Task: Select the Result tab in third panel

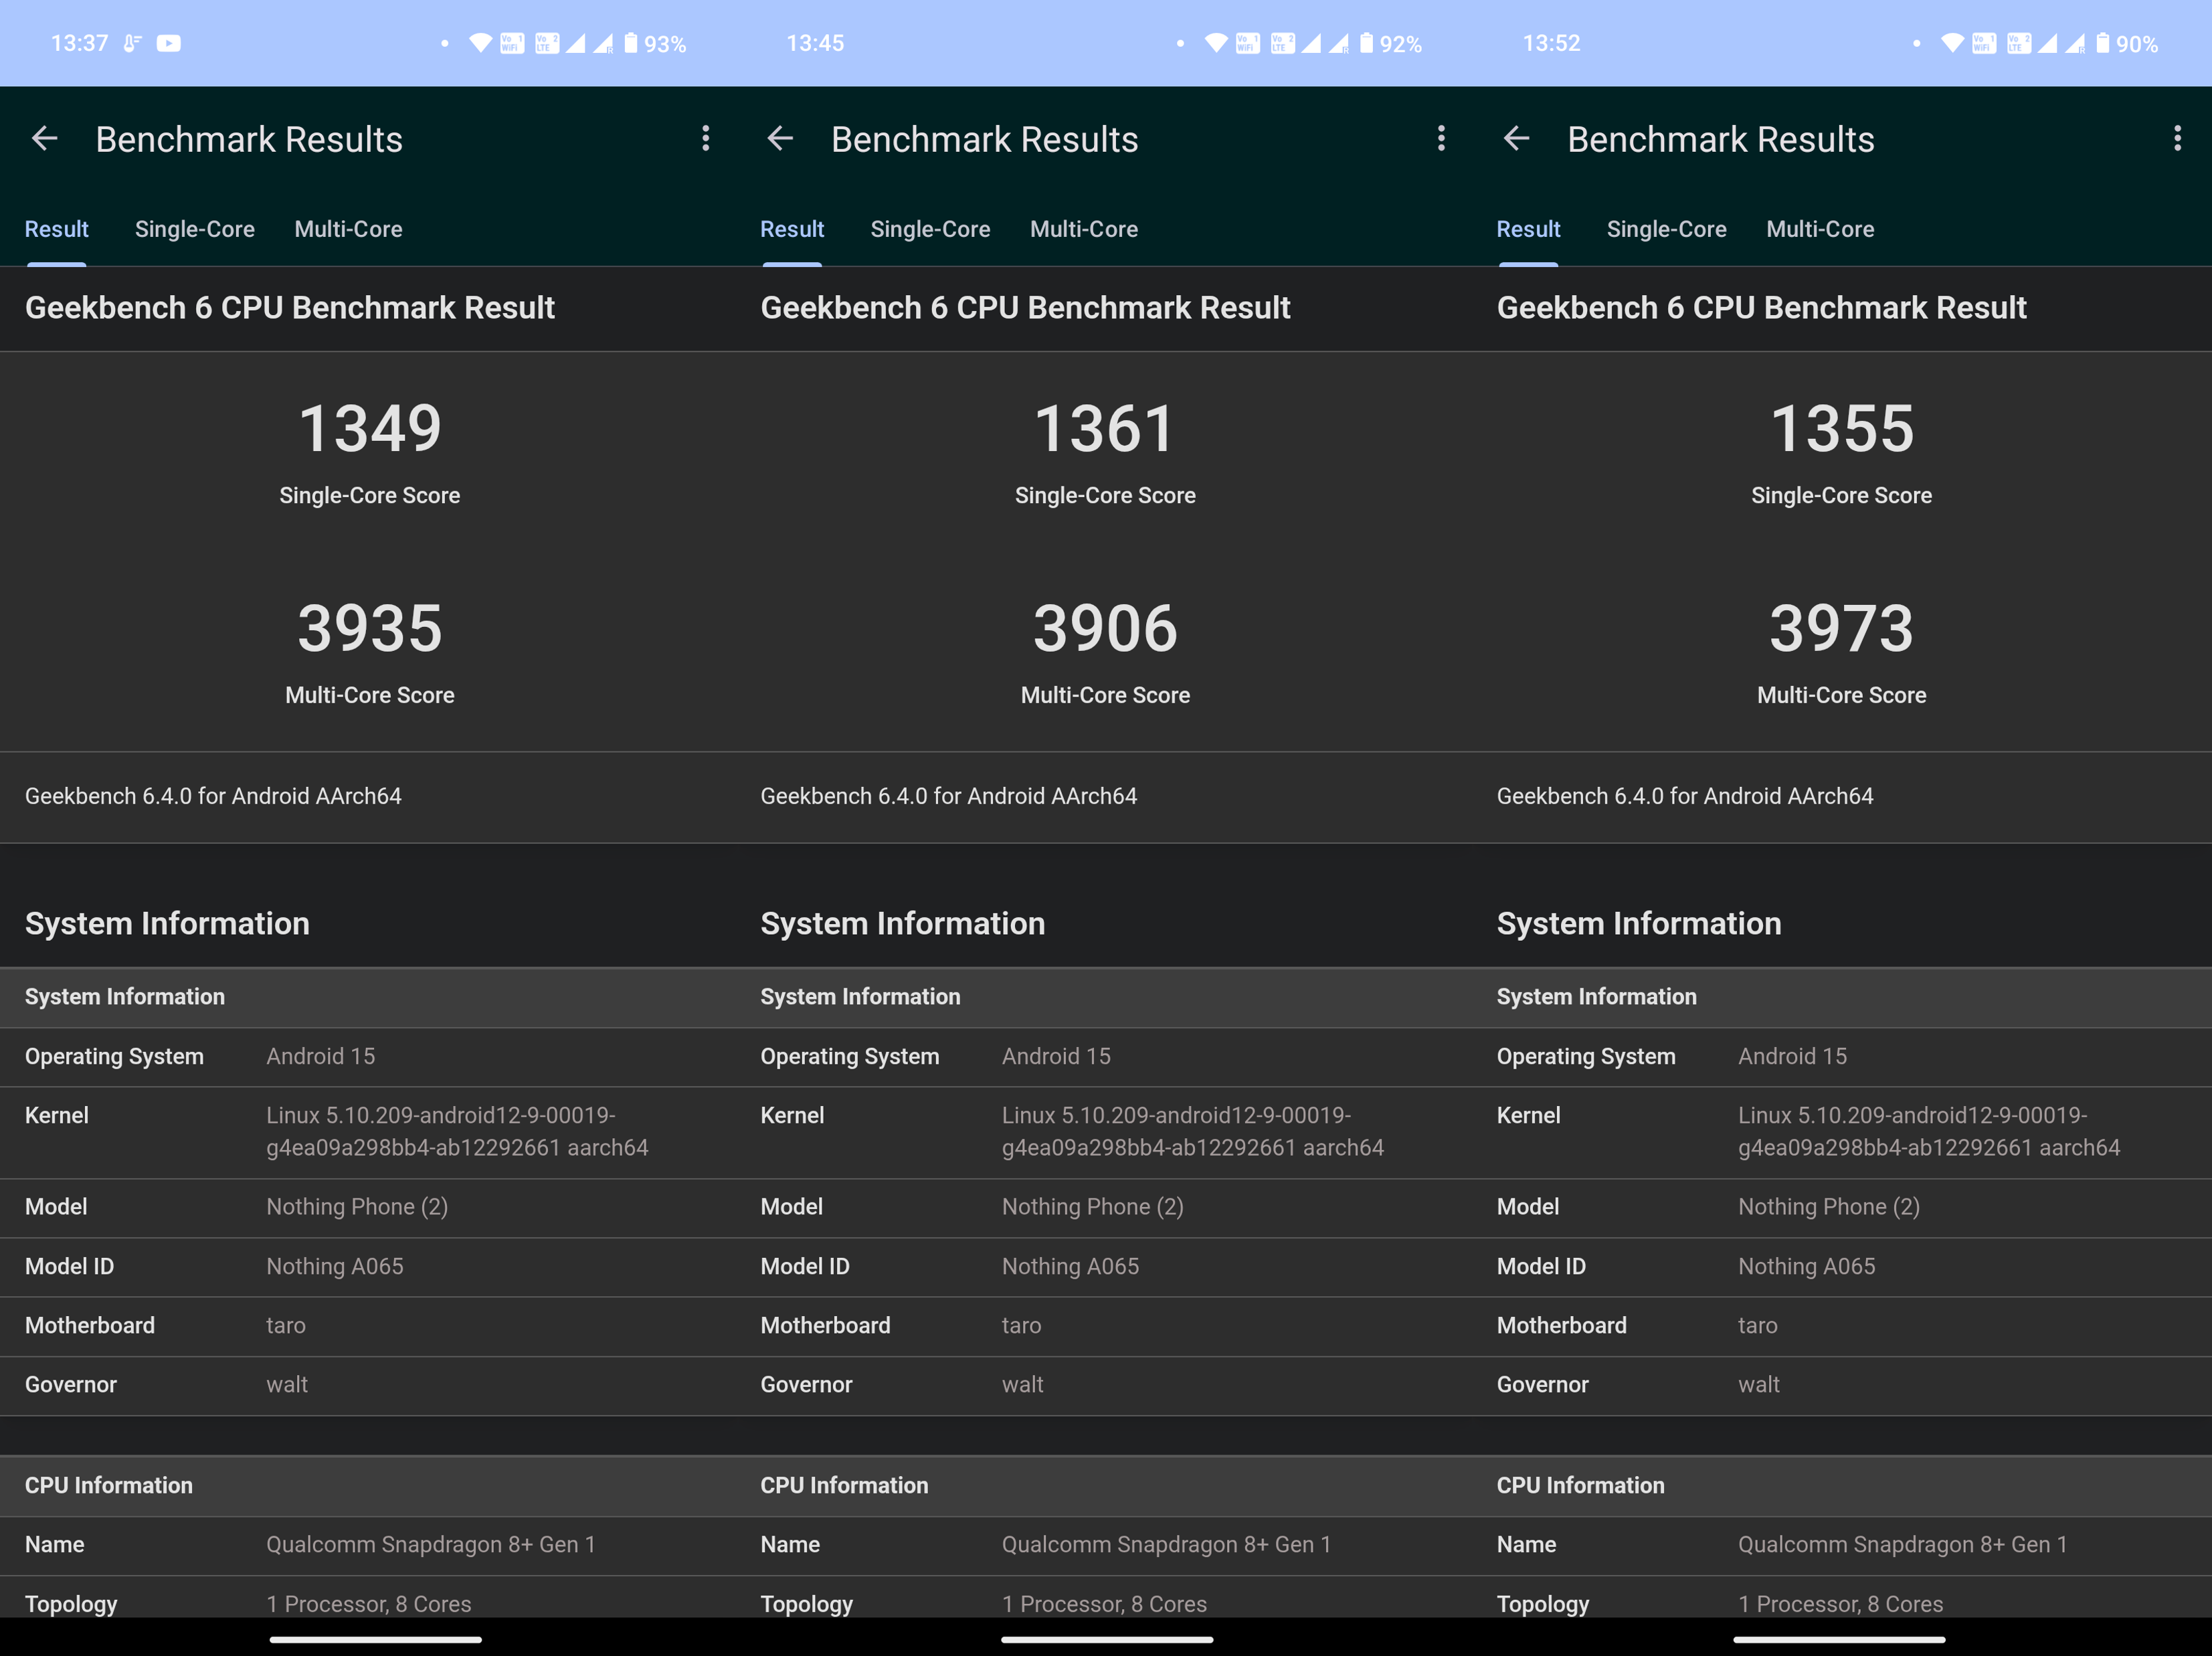Action: [1528, 229]
